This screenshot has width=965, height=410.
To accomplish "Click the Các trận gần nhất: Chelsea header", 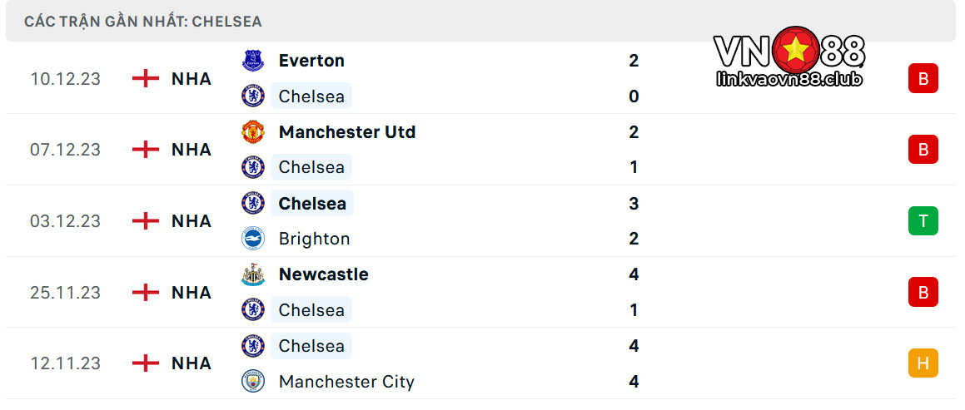I will [x=142, y=22].
